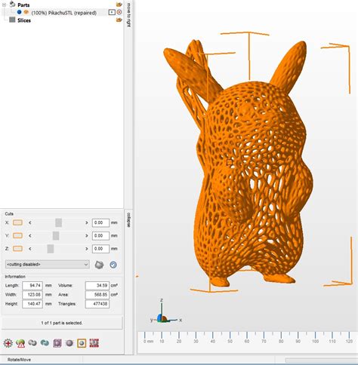Click the Parts group icon
This screenshot has height=365, width=358.
click(12, 5)
